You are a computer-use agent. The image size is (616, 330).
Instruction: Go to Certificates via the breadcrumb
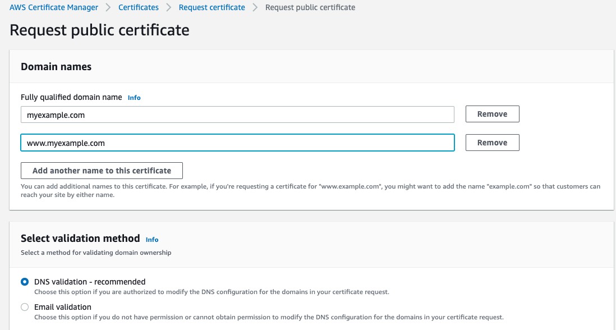click(x=138, y=7)
